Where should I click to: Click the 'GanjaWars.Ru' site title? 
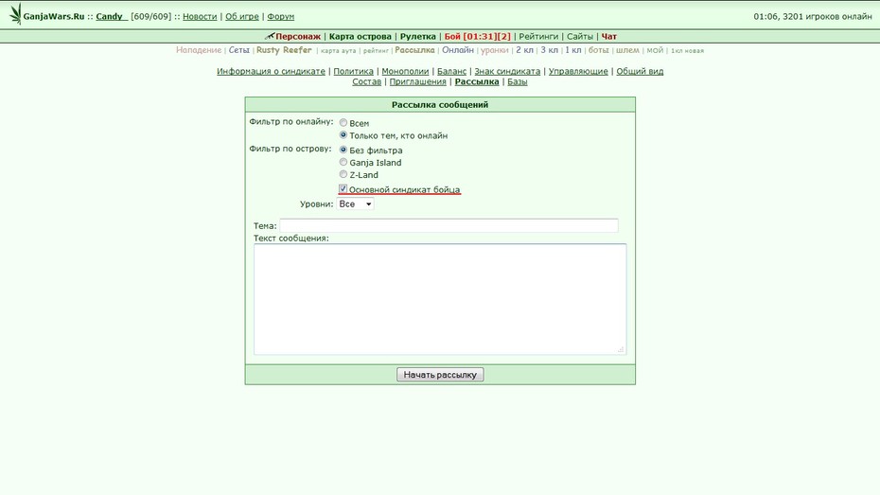click(x=54, y=16)
